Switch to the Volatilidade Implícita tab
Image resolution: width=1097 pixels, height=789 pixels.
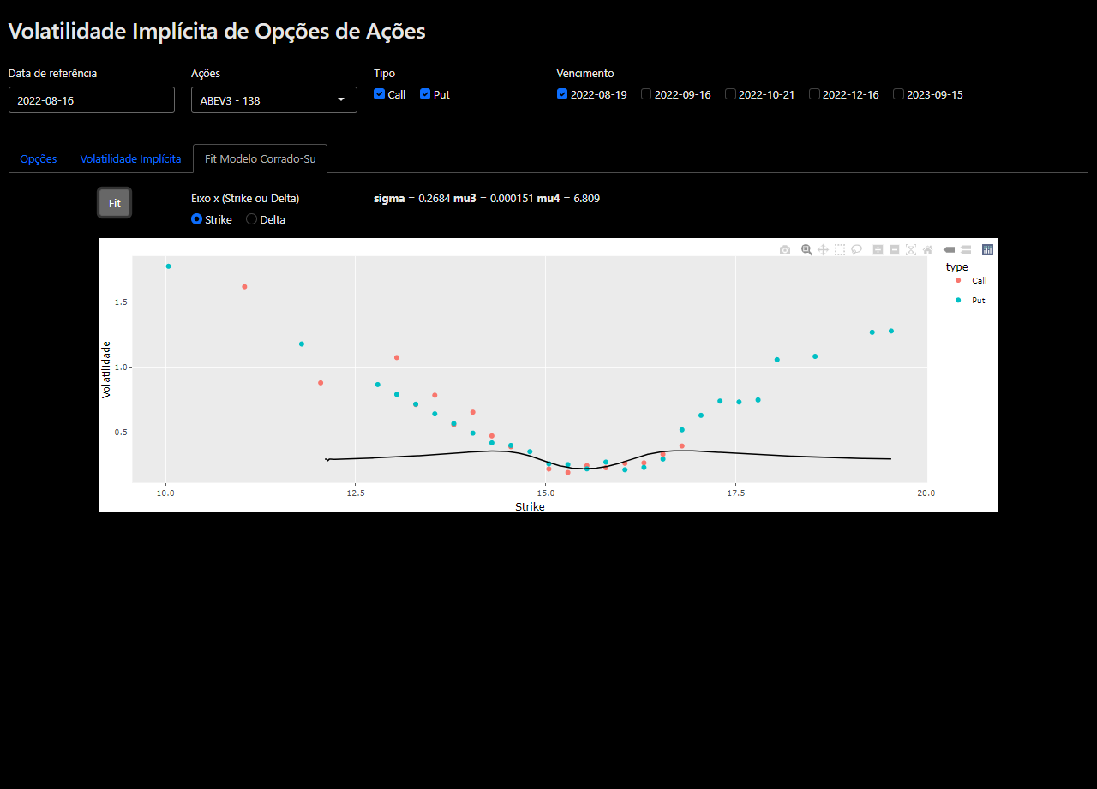pyautogui.click(x=130, y=159)
